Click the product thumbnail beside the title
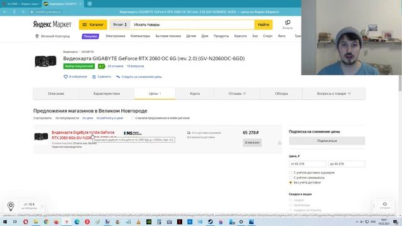 click(x=46, y=62)
